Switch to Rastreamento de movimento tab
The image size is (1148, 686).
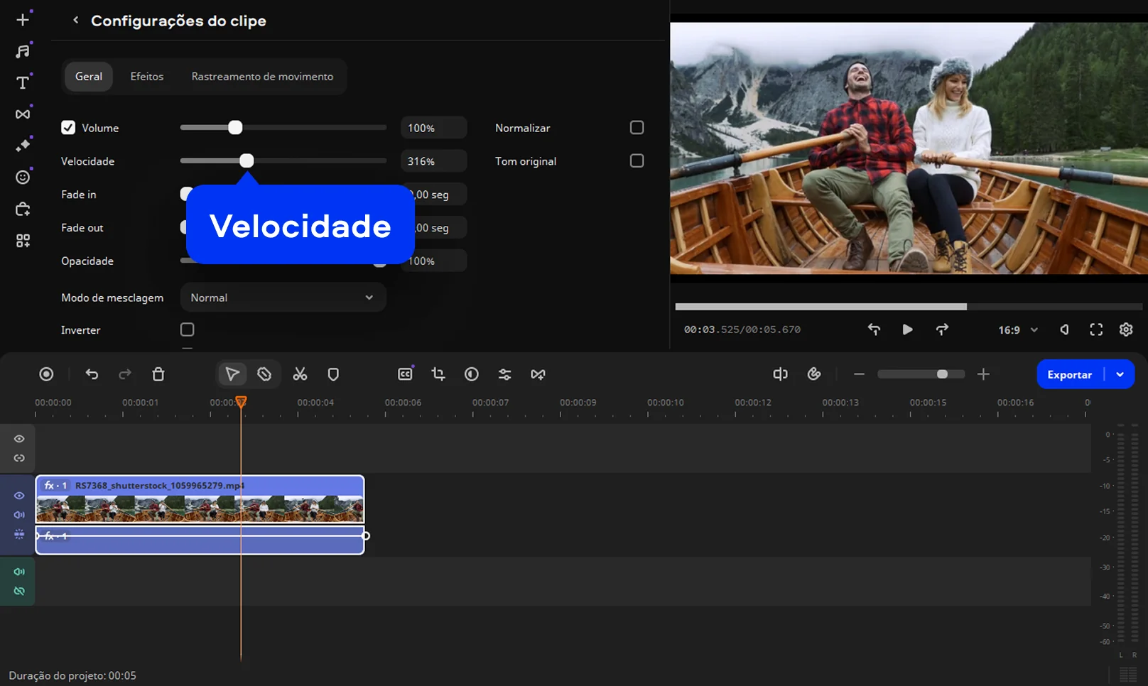click(262, 77)
